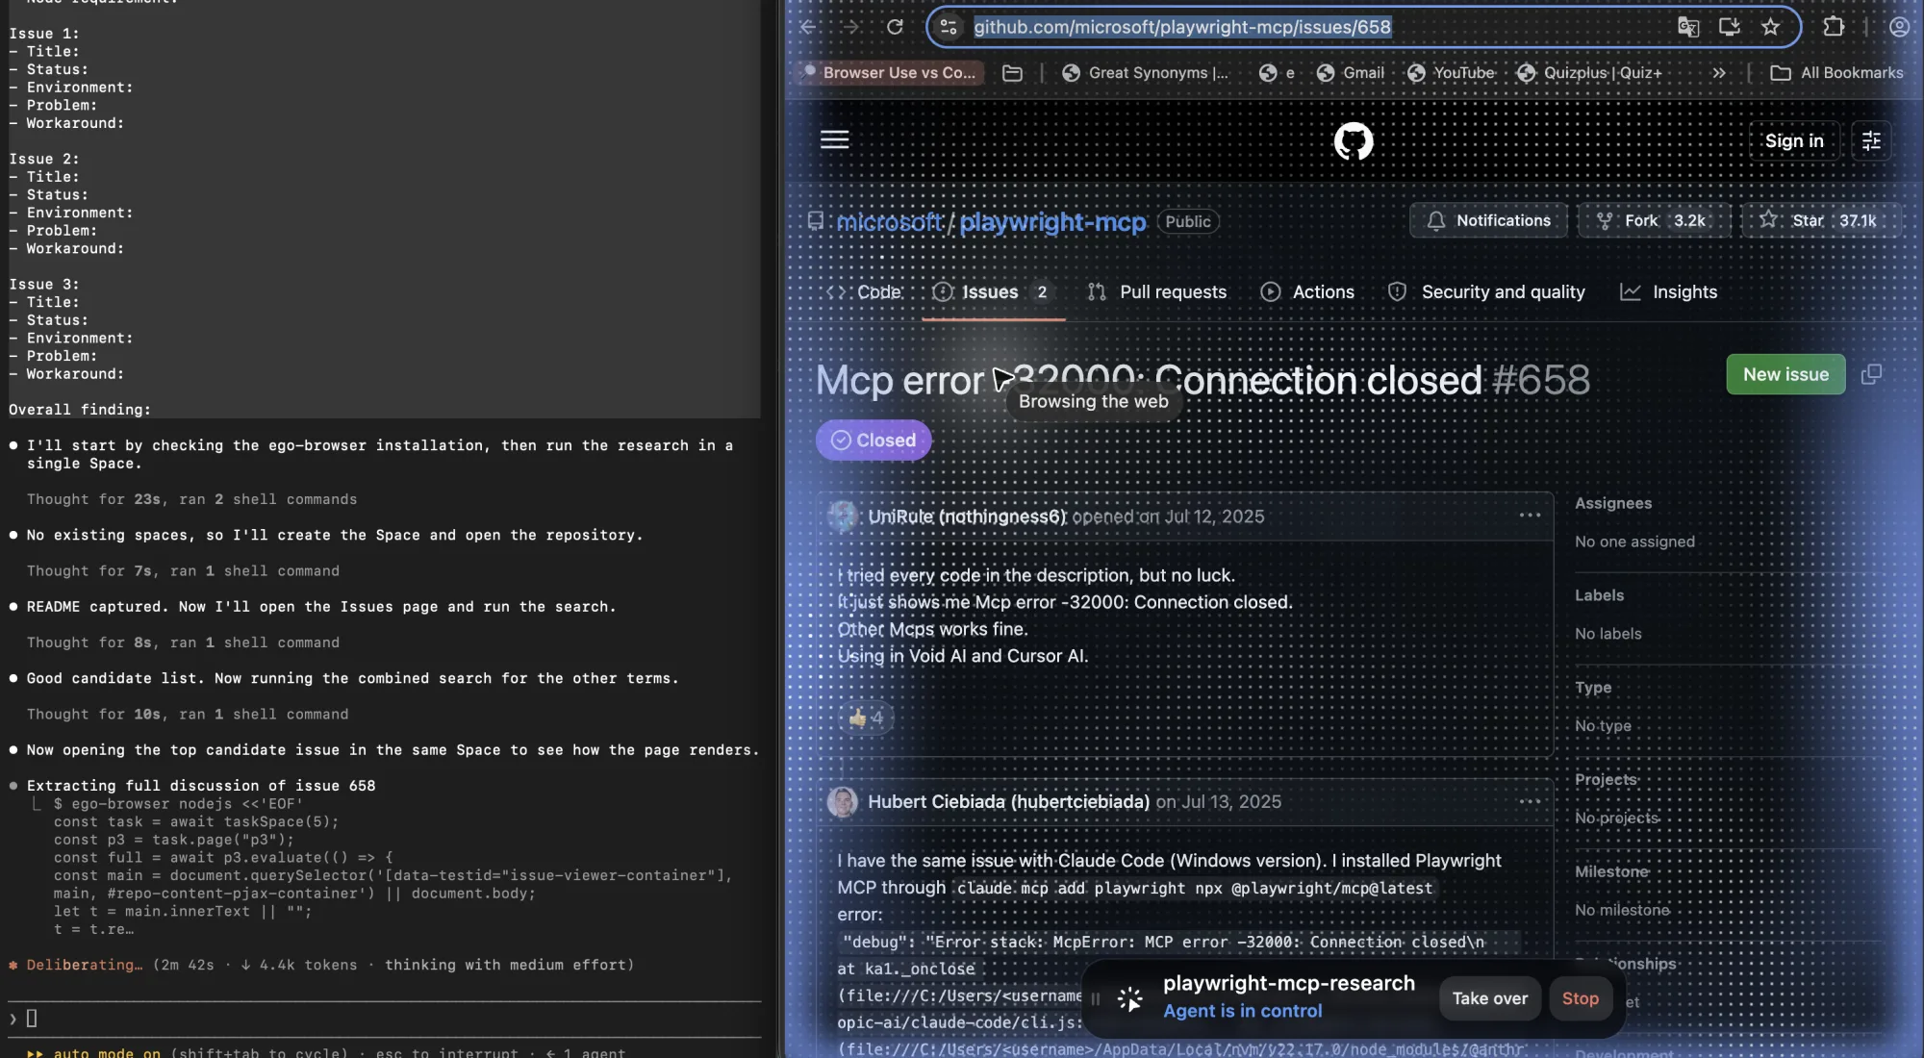Click the thumbs up reaction with 4 votes
The width and height of the screenshot is (1924, 1058).
pyautogui.click(x=866, y=718)
